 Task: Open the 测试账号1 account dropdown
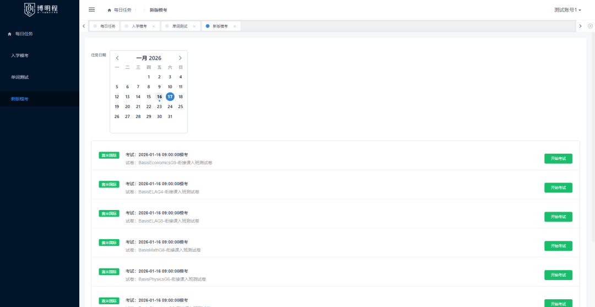coord(567,10)
